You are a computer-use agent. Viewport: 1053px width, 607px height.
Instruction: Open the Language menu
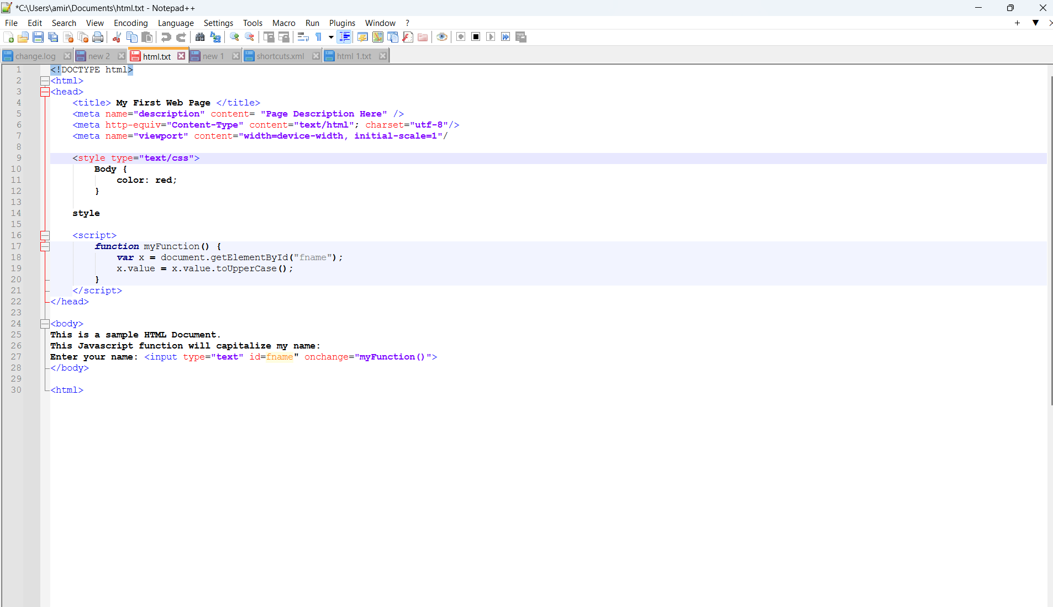176,23
